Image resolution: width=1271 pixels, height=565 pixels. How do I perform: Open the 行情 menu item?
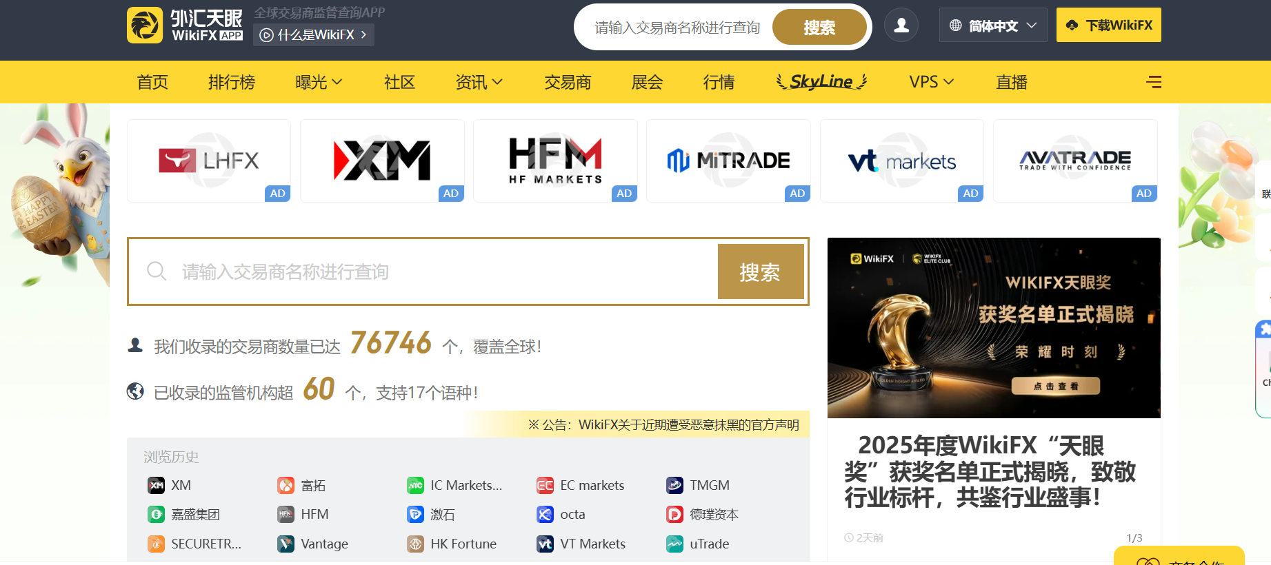point(719,82)
